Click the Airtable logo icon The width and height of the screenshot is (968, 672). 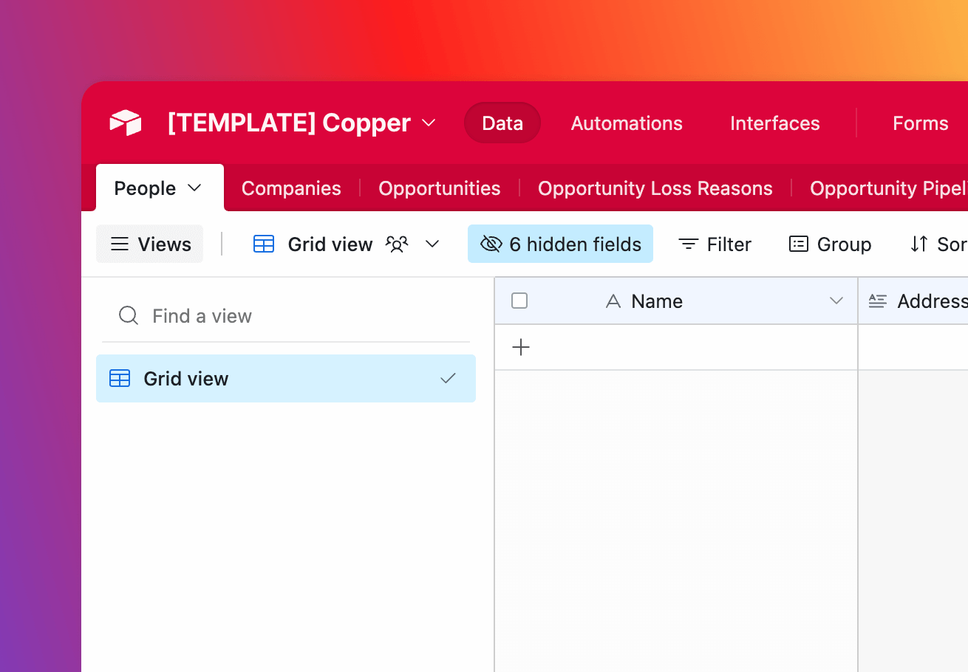point(126,123)
